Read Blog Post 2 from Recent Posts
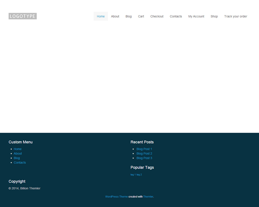259x207 pixels. click(144, 154)
